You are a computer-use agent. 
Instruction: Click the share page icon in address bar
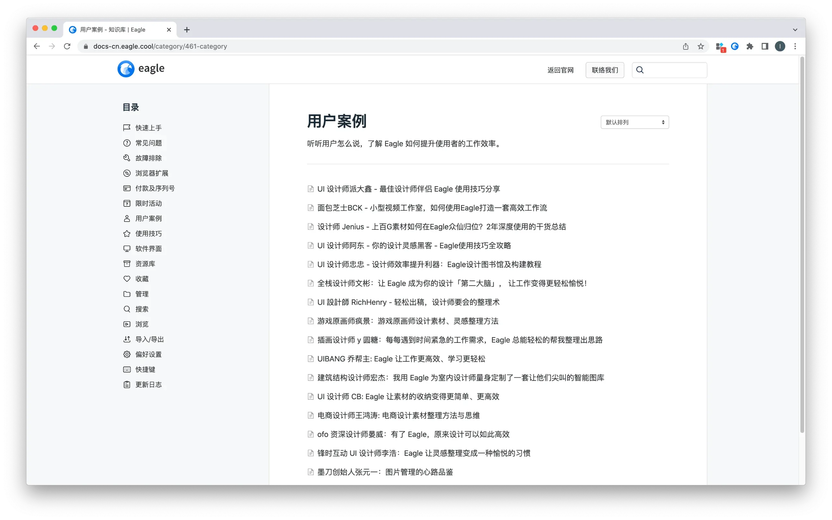(x=685, y=46)
